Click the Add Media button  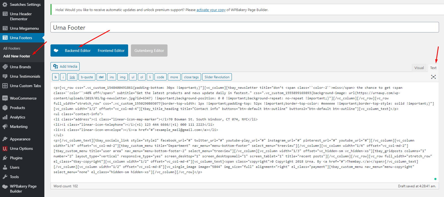65,66
